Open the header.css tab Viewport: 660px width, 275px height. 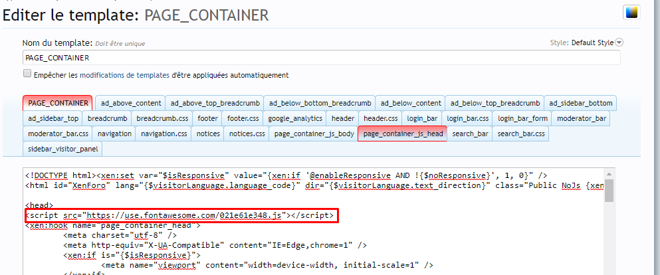click(380, 119)
